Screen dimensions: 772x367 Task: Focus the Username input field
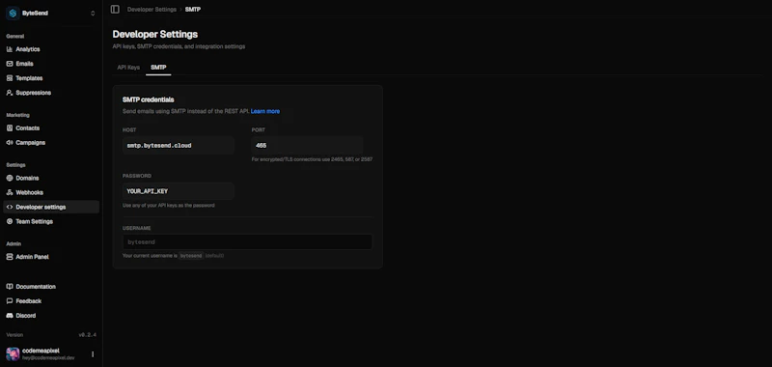tap(248, 241)
